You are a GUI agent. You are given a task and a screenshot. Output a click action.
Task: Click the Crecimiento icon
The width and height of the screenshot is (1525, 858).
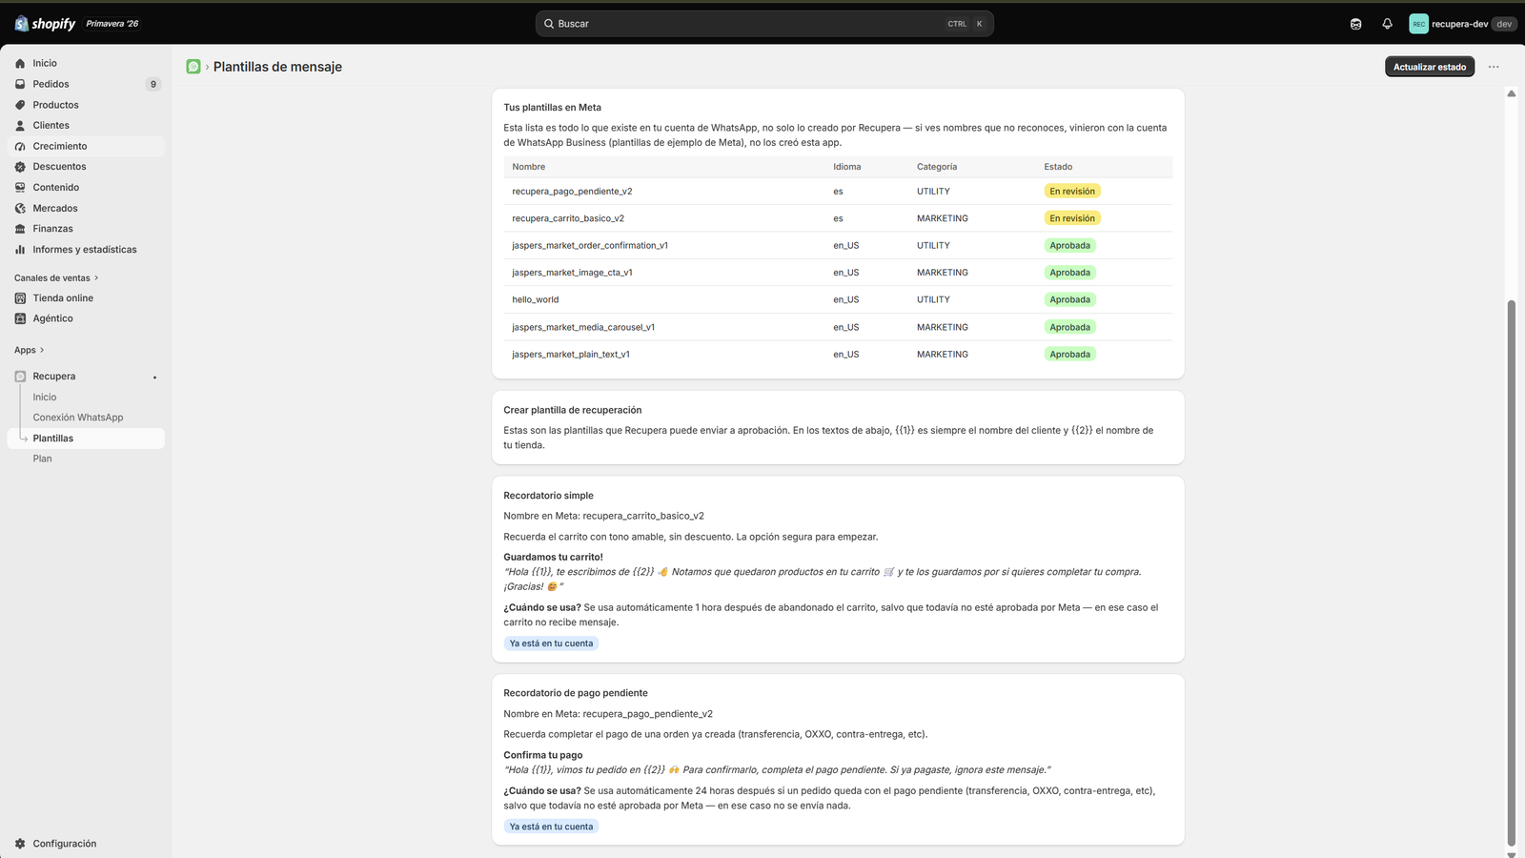click(x=20, y=147)
